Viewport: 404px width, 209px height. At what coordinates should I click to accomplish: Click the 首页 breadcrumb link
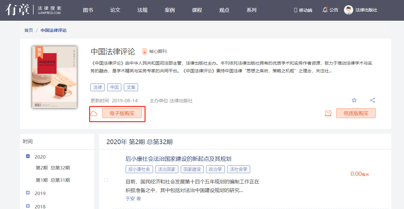(x=28, y=30)
